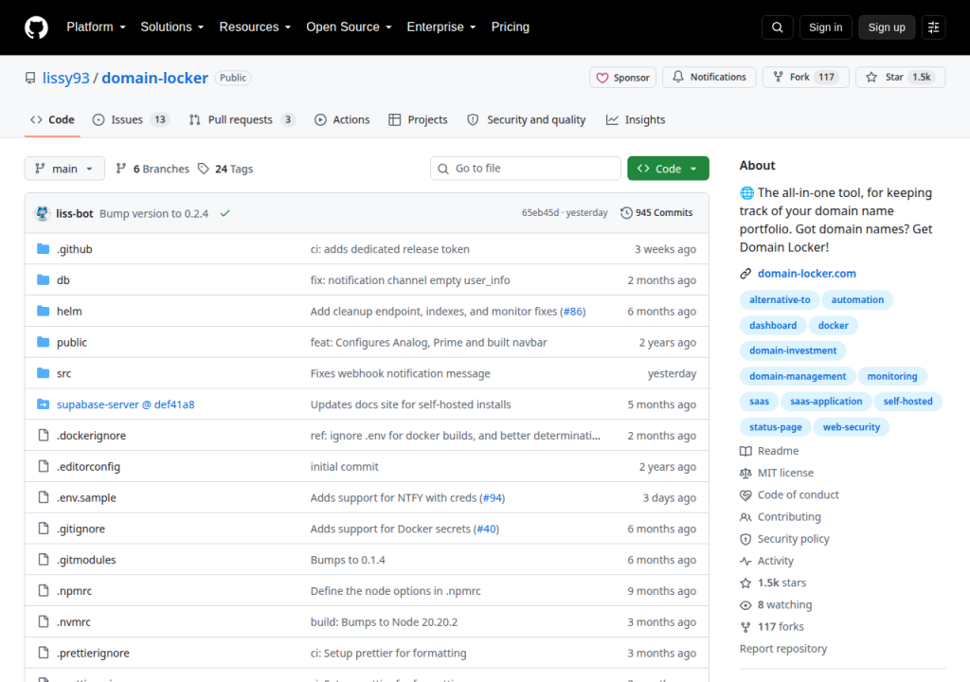This screenshot has height=682, width=970.
Task: Click the helm folder icon
Action: coord(43,311)
